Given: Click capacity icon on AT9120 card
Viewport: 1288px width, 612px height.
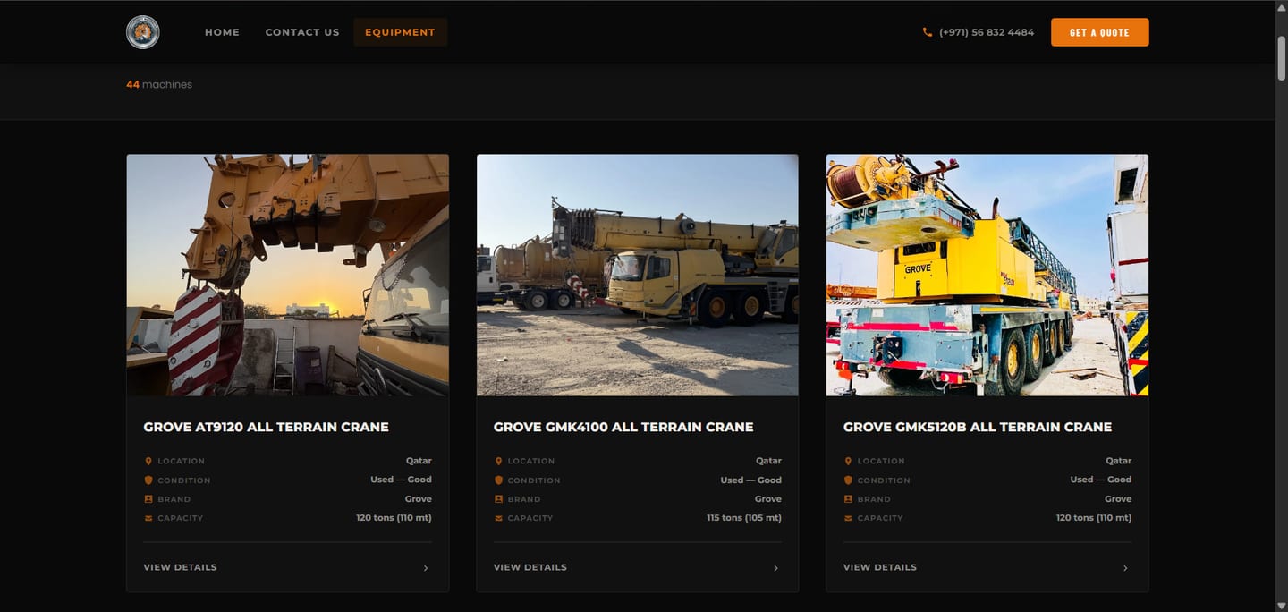Looking at the screenshot, I should pyautogui.click(x=148, y=518).
